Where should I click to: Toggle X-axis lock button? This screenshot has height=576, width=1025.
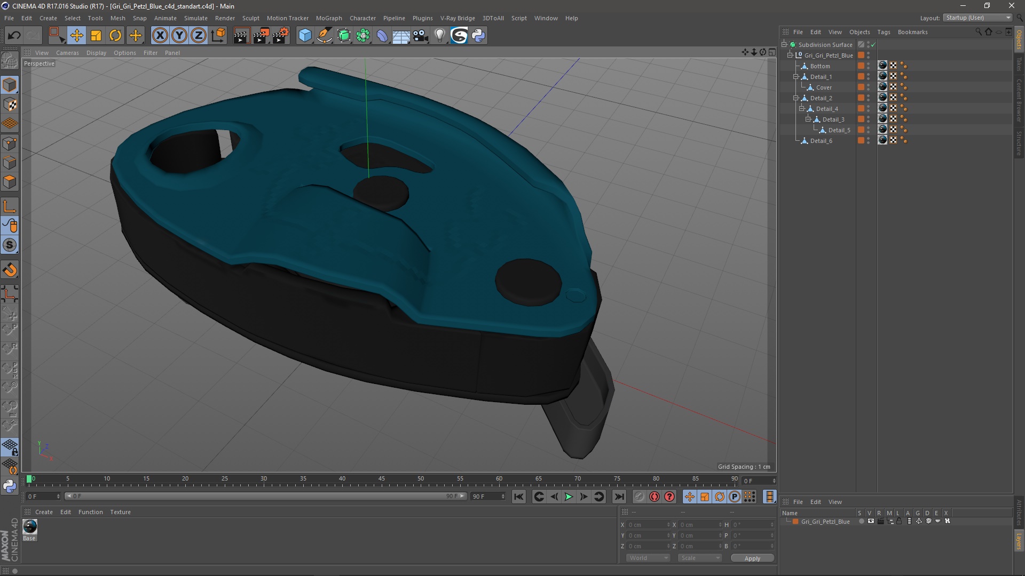point(160,36)
